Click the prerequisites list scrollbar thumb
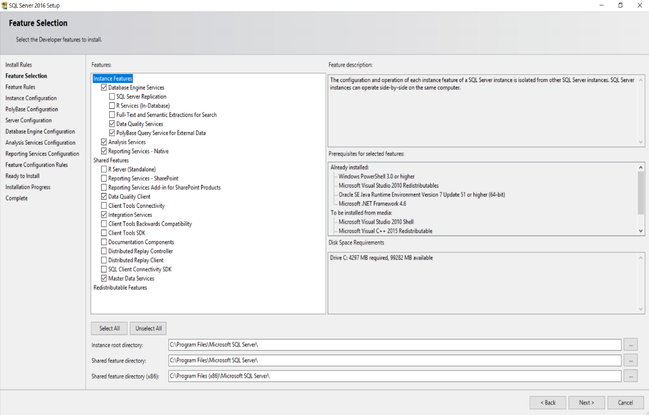This screenshot has width=649, height=415. pos(641,193)
